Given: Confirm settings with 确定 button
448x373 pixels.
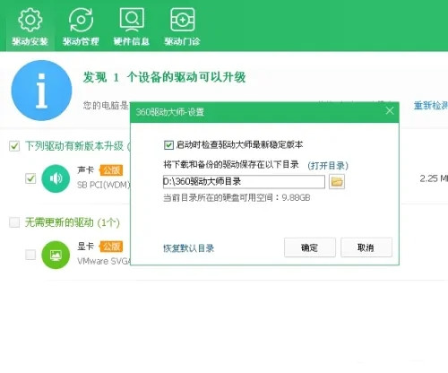Looking at the screenshot, I should [310, 247].
